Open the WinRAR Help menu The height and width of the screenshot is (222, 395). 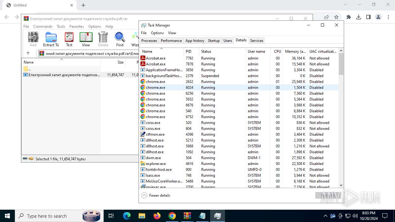(x=109, y=27)
